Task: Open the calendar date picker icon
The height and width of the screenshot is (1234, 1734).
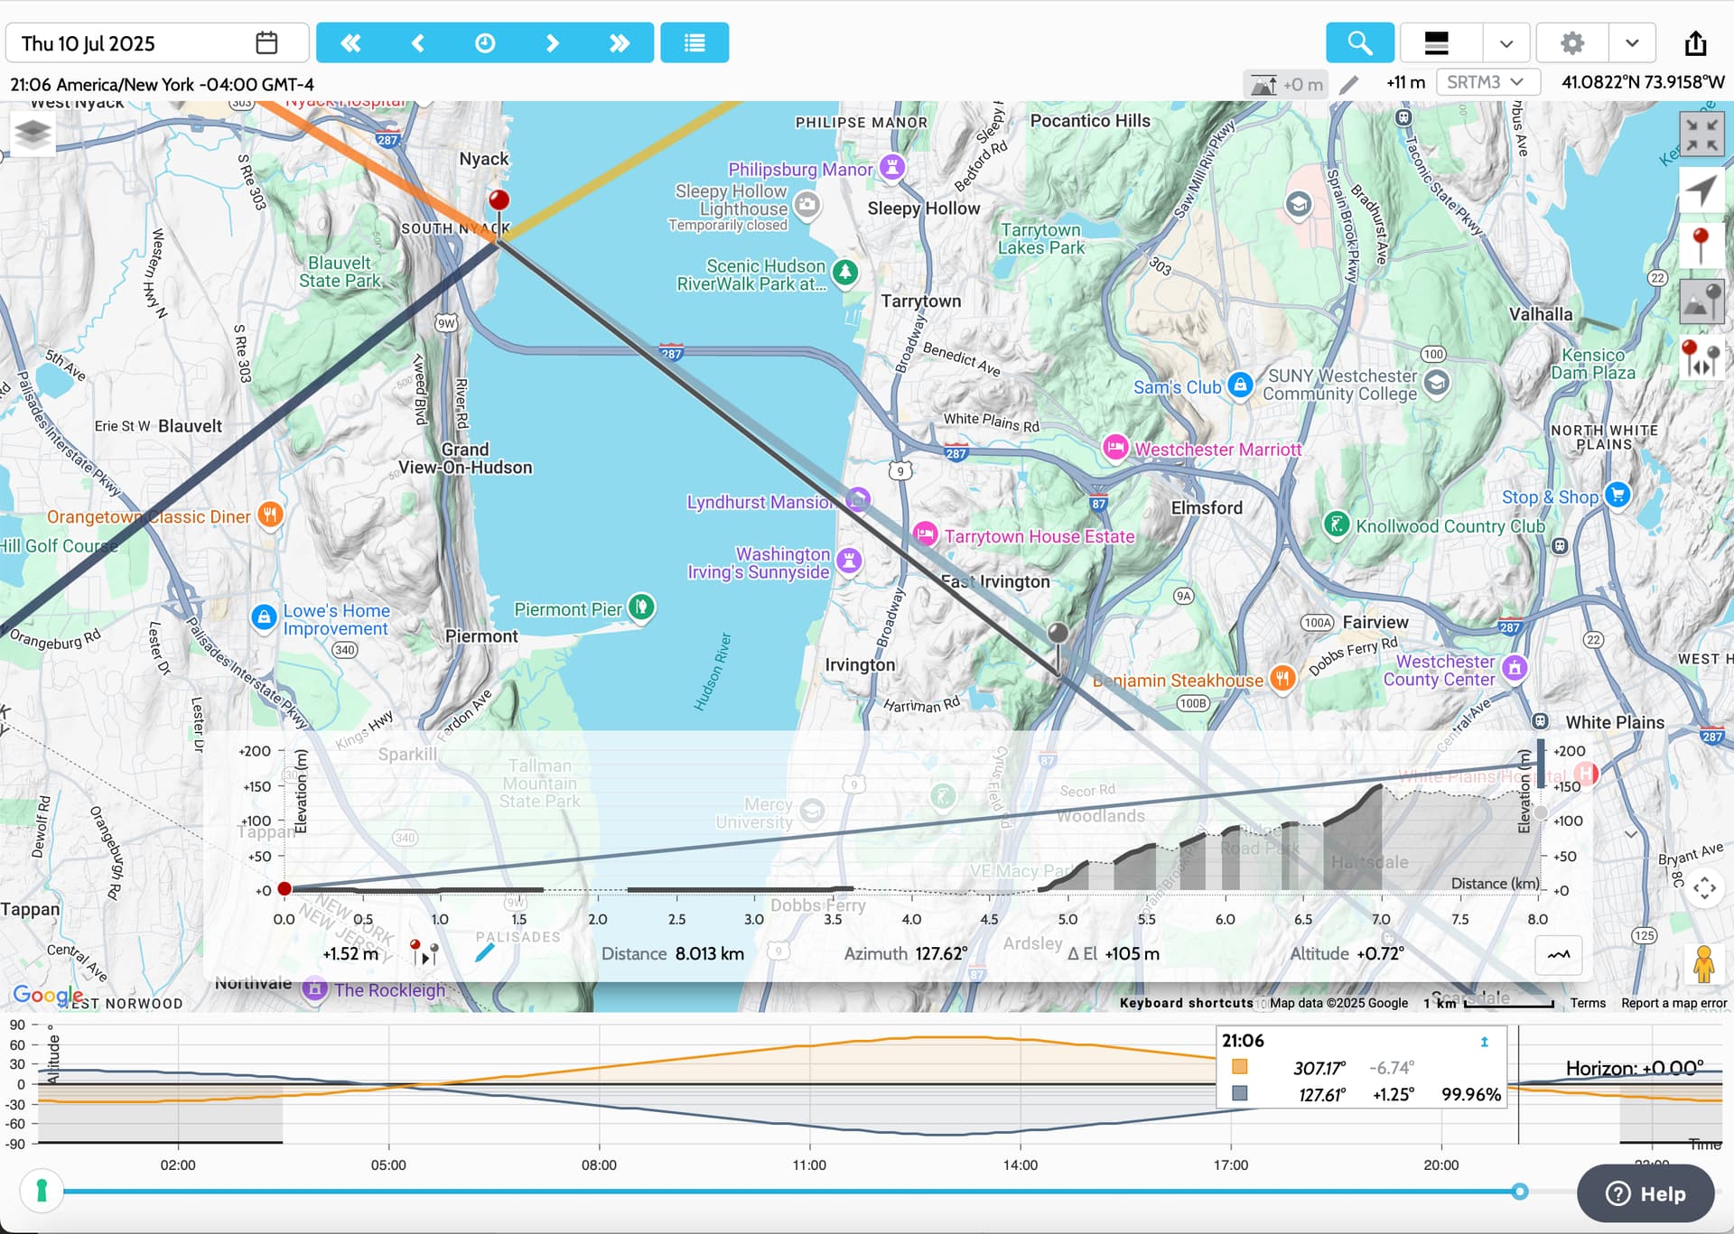Action: tap(266, 42)
